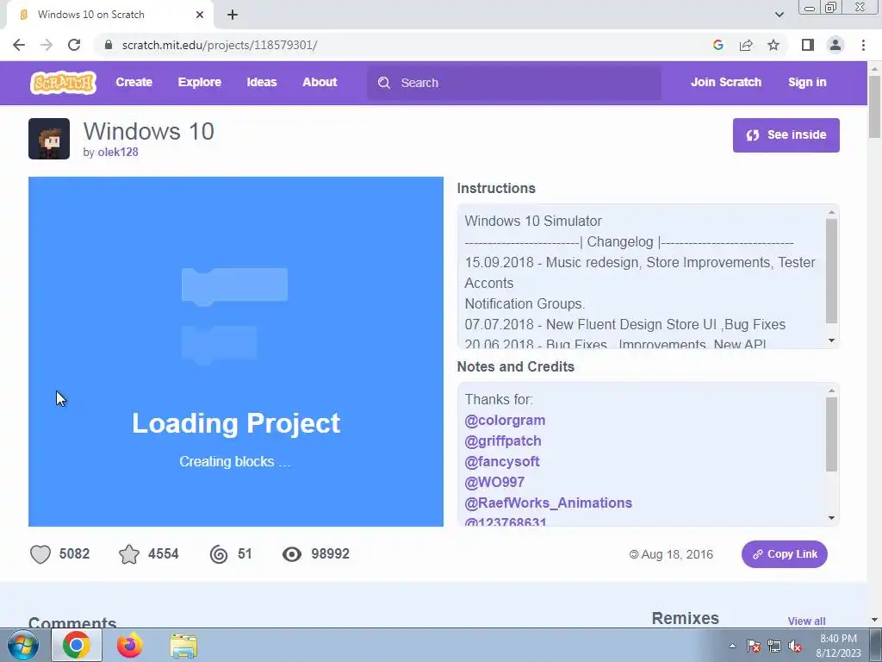Viewport: 882px width, 662px height.
Task: Love the project with heart icon
Action: (x=40, y=554)
